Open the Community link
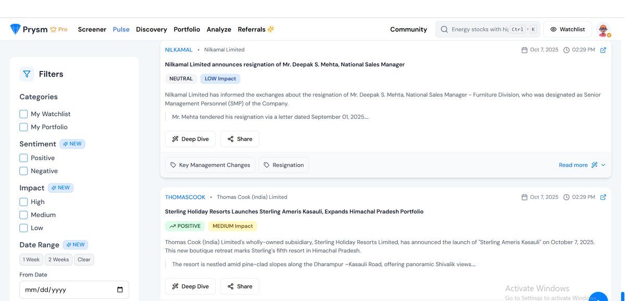 pos(408,30)
